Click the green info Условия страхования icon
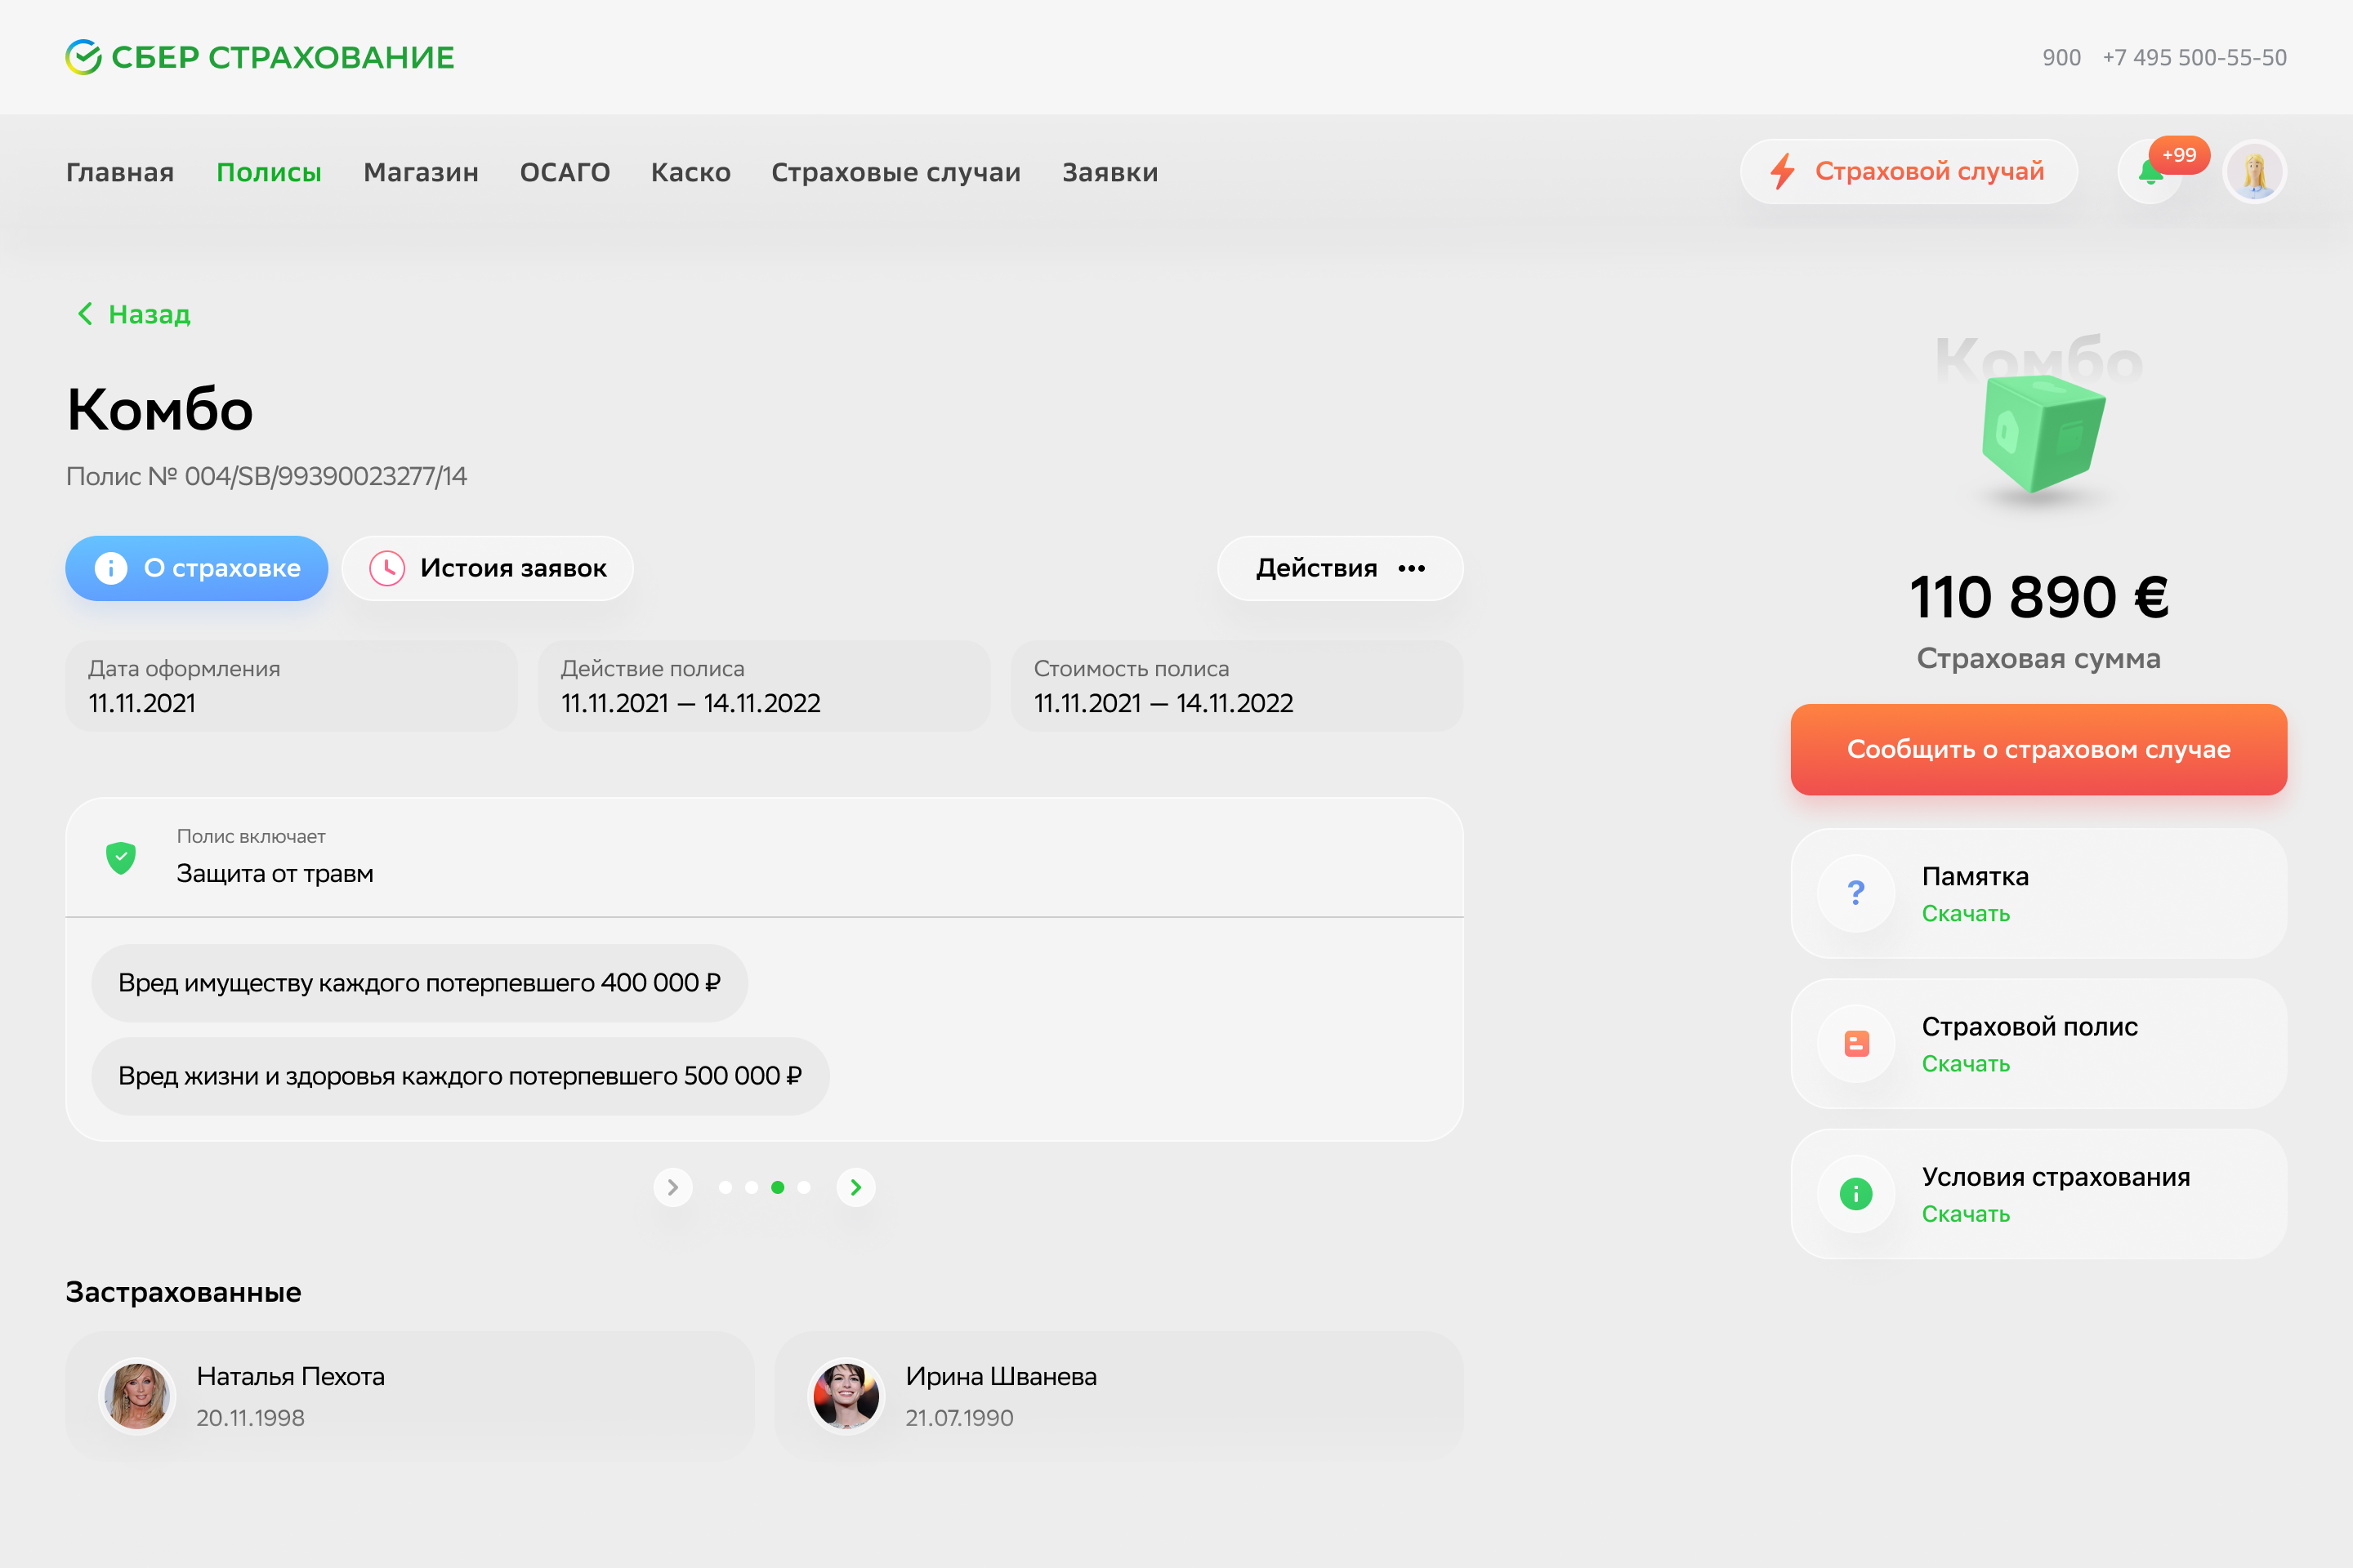Screen dimensions: 2353x1568 [1855, 1194]
